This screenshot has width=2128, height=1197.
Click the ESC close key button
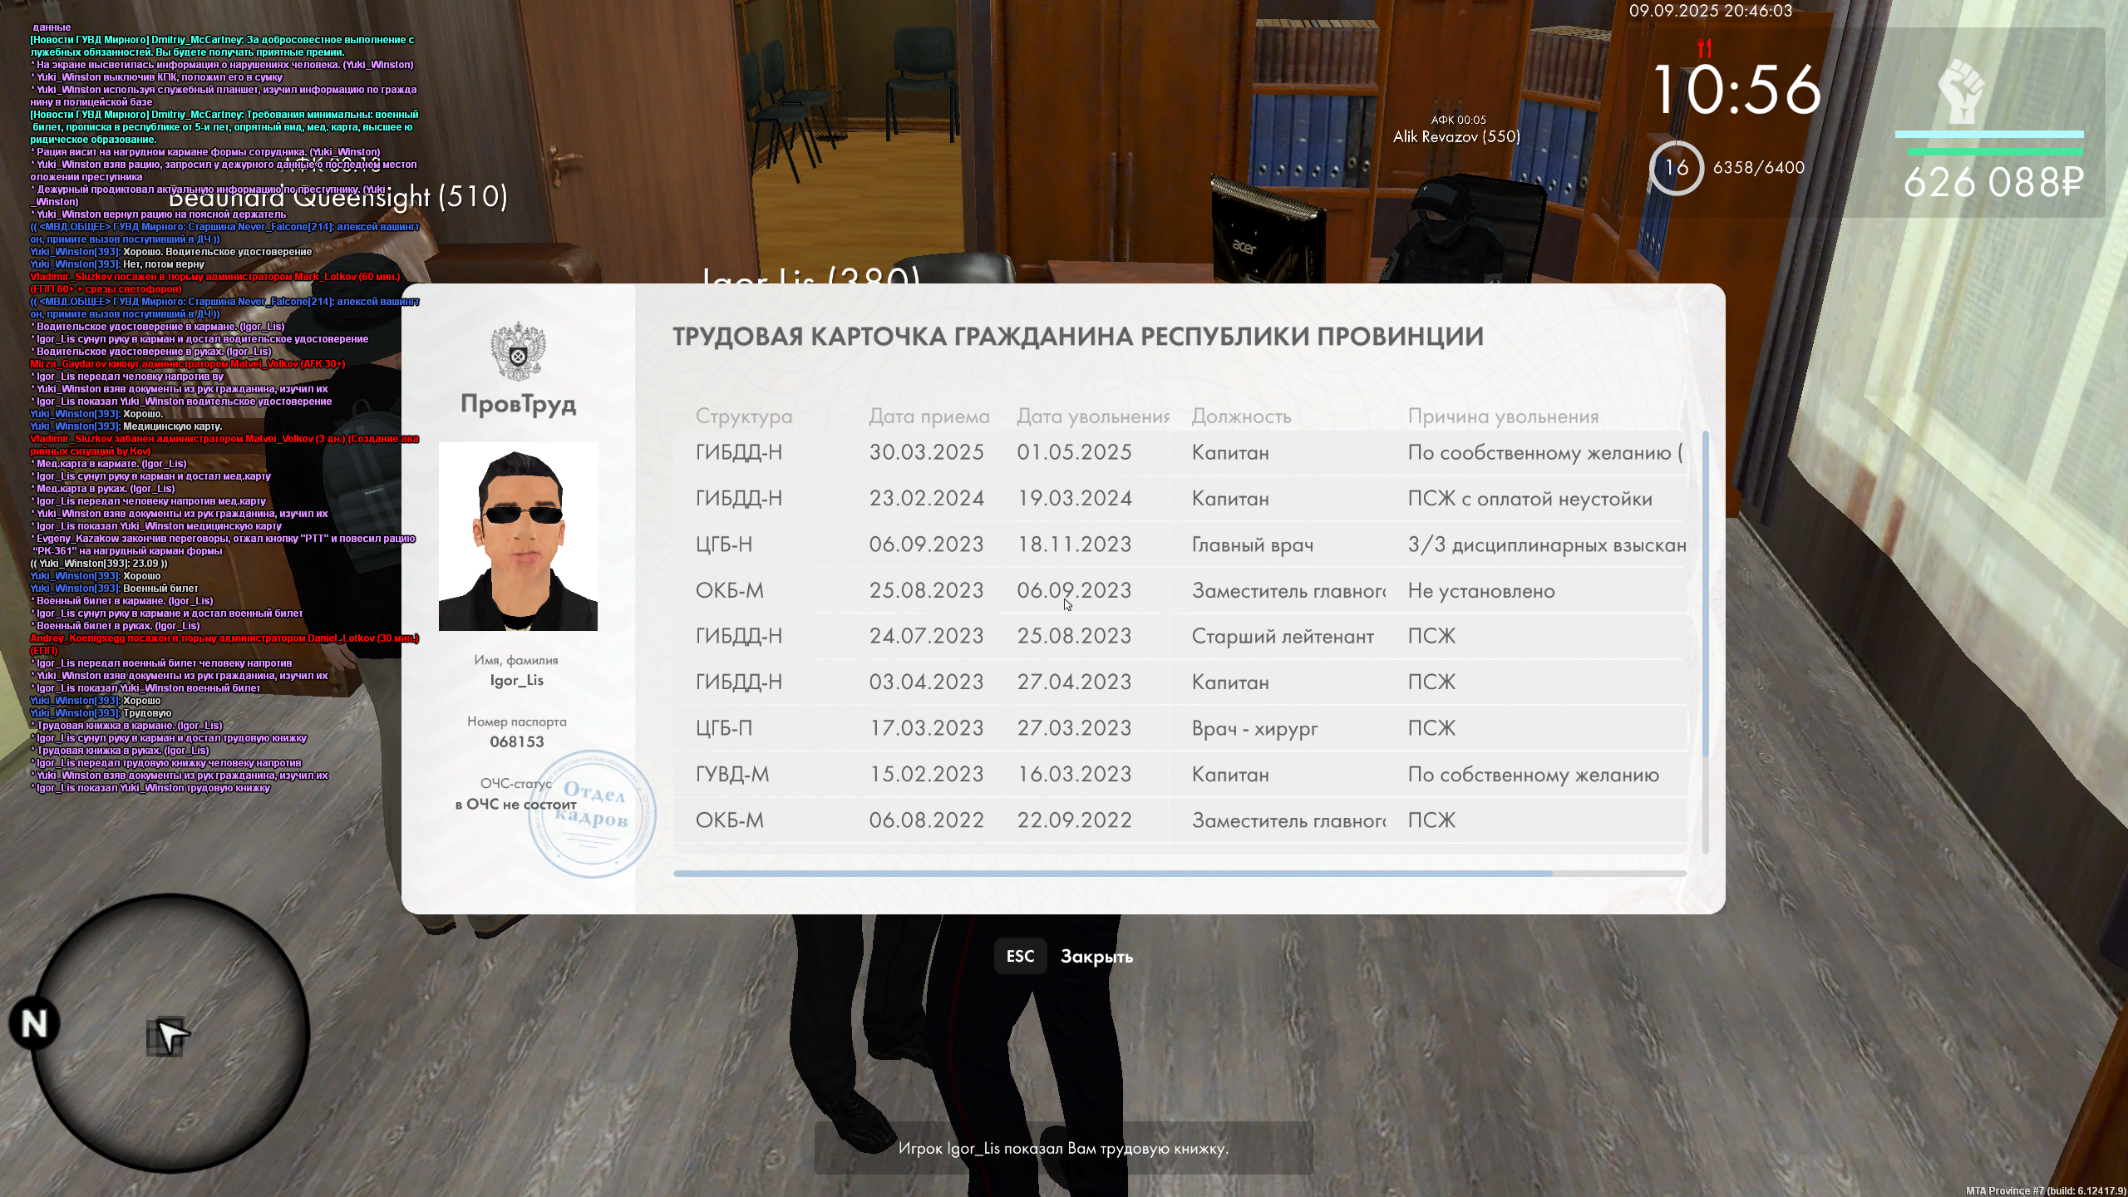click(x=1020, y=956)
